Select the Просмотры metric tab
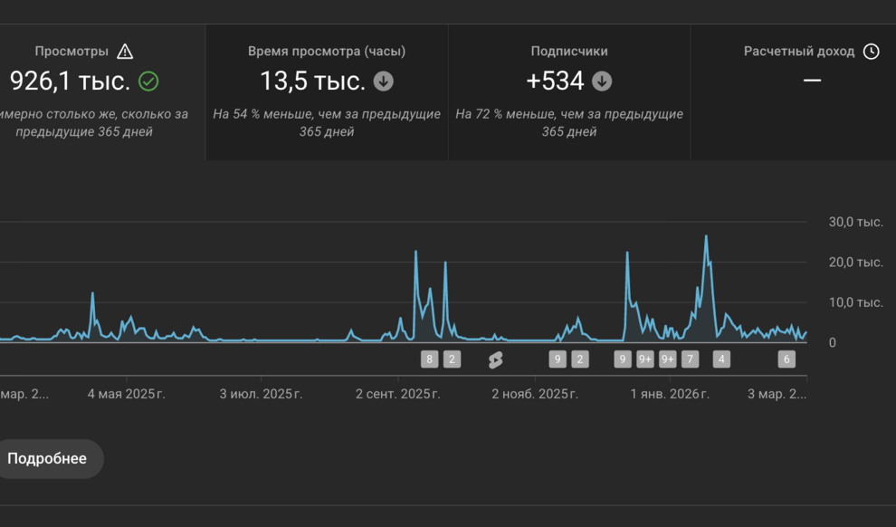896x527 pixels. (x=100, y=92)
